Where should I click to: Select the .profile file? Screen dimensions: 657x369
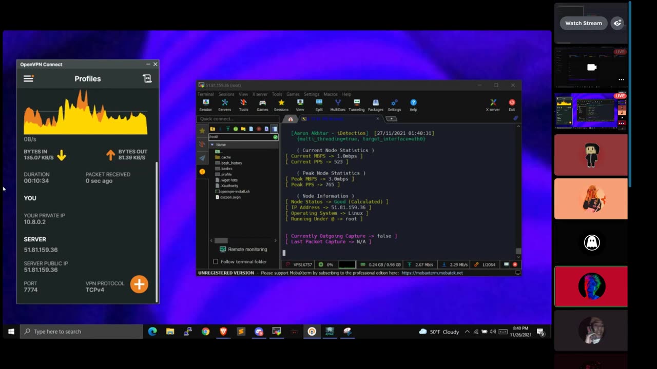click(224, 174)
